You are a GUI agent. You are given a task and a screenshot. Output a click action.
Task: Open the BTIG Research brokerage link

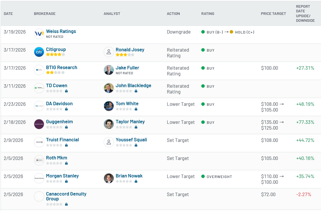(62, 67)
